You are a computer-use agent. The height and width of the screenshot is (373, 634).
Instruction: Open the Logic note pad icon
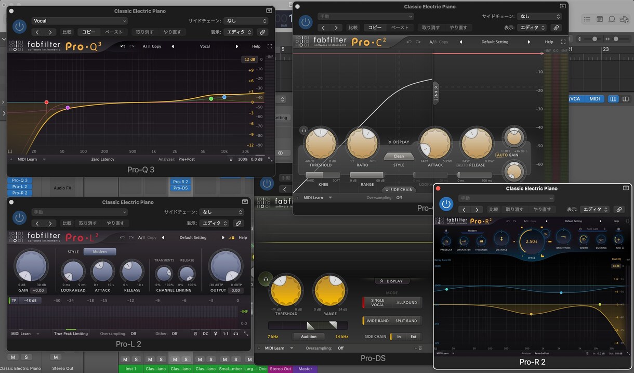[600, 19]
